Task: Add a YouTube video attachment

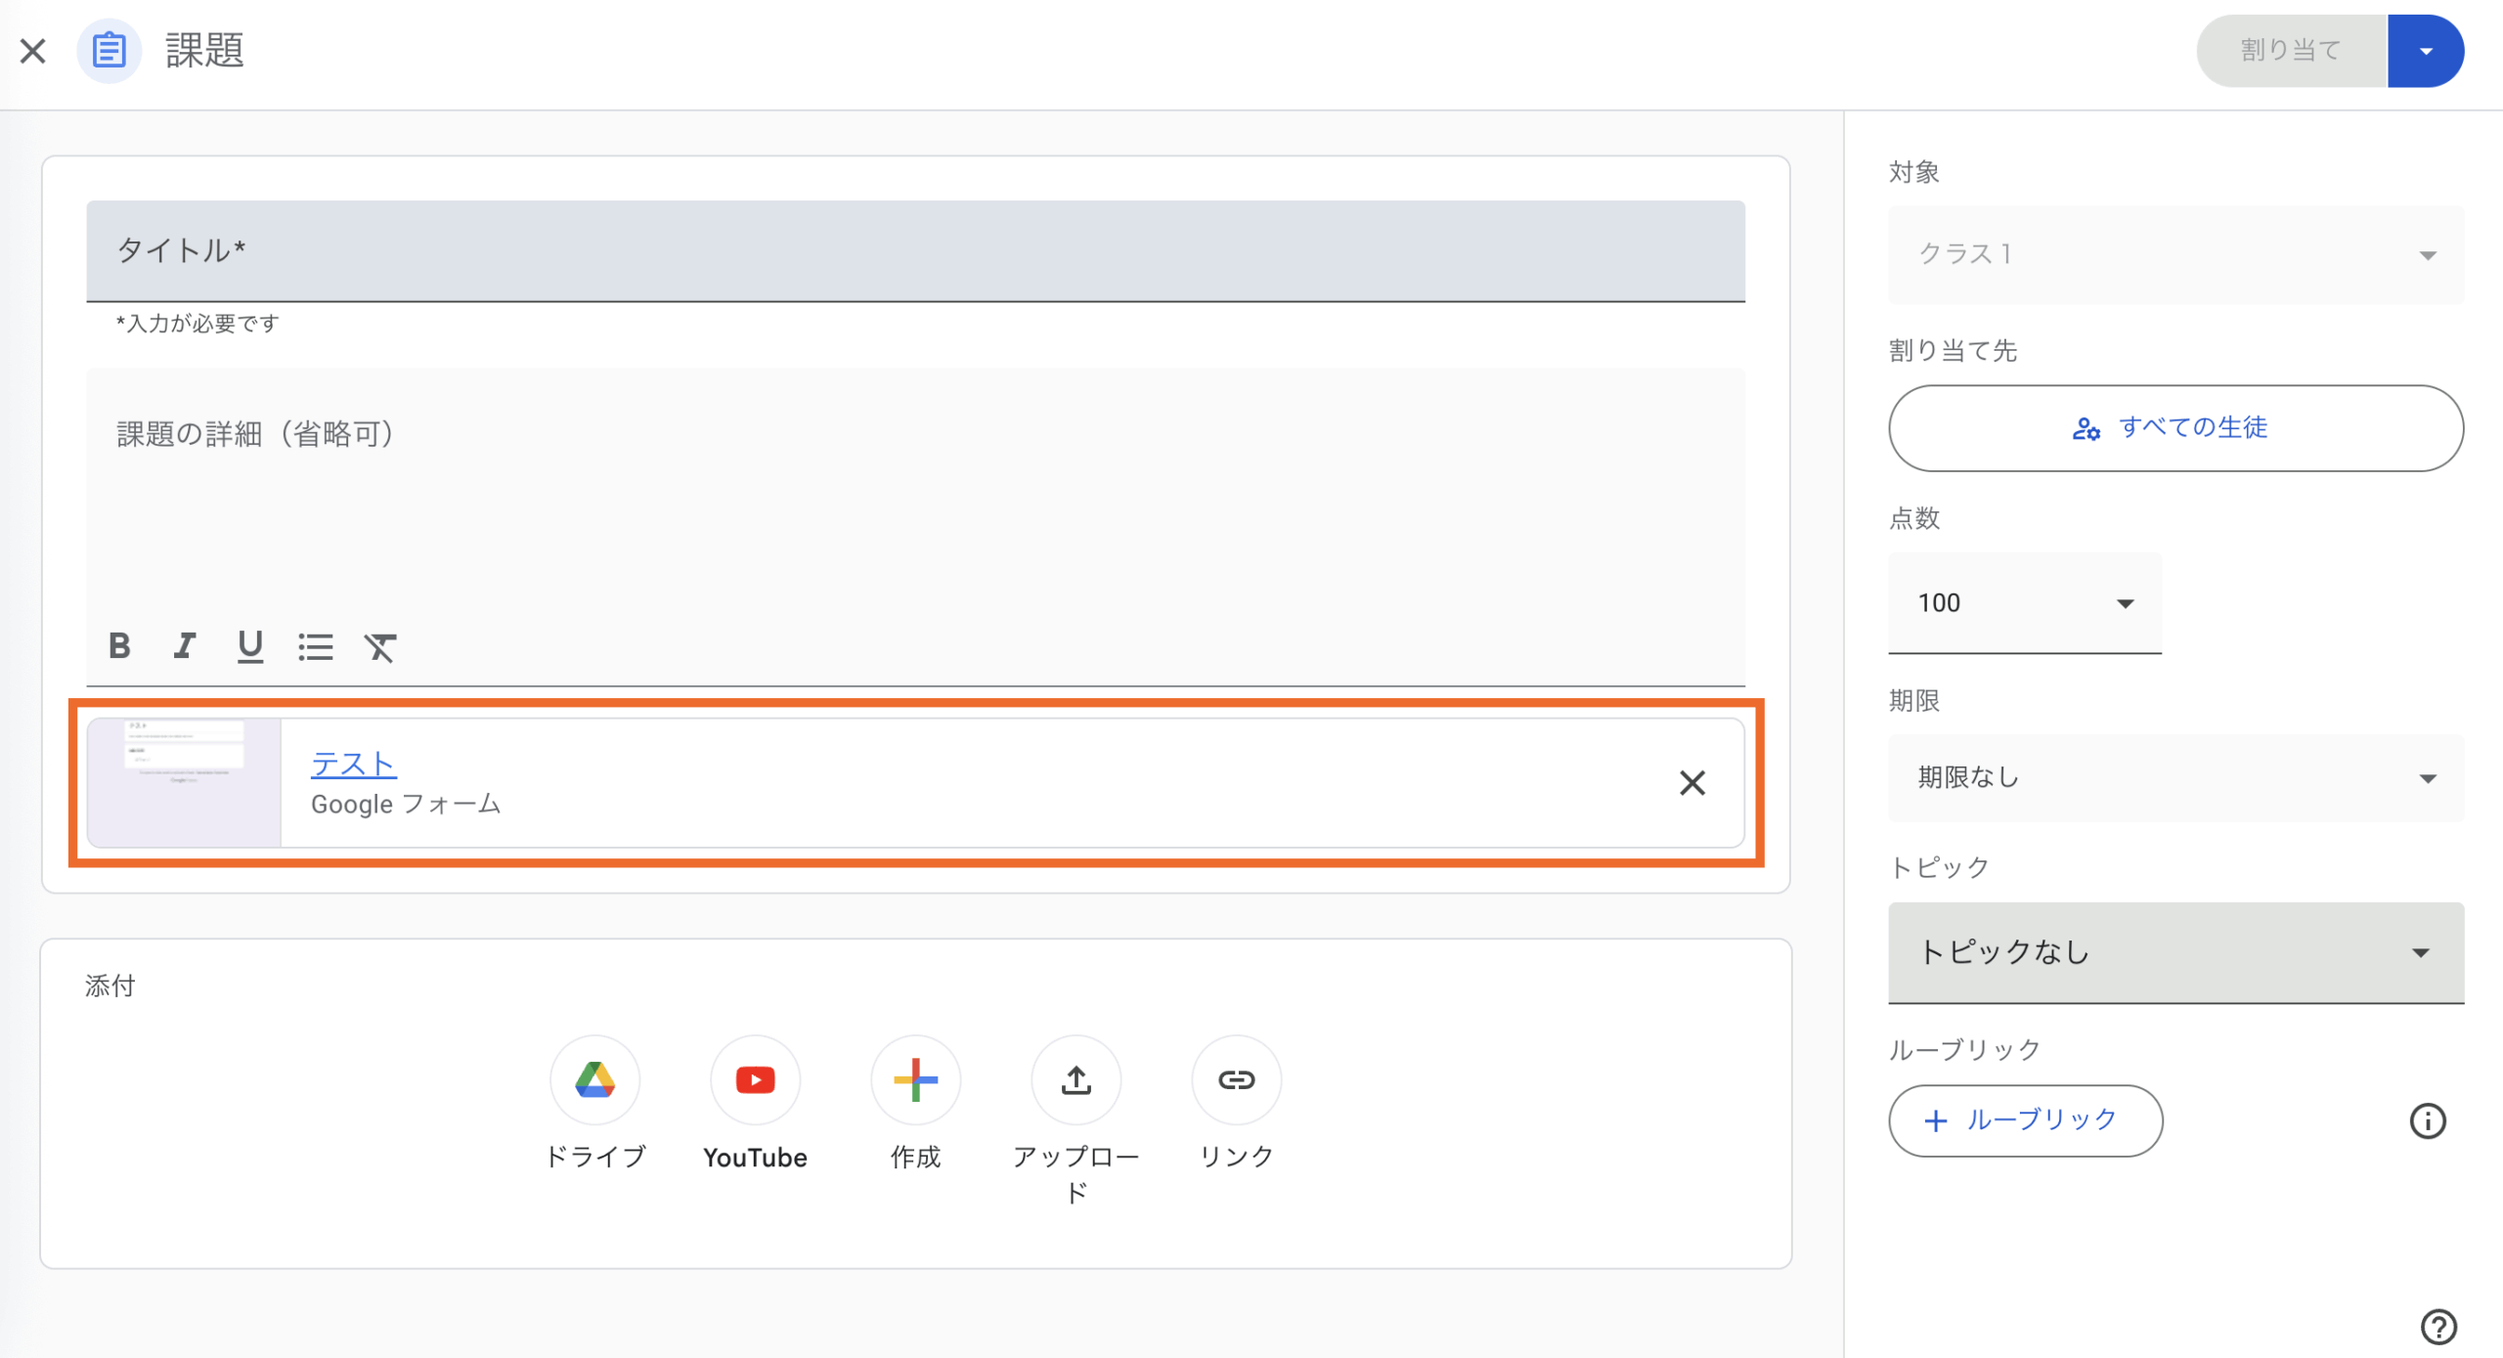Action: (x=755, y=1079)
